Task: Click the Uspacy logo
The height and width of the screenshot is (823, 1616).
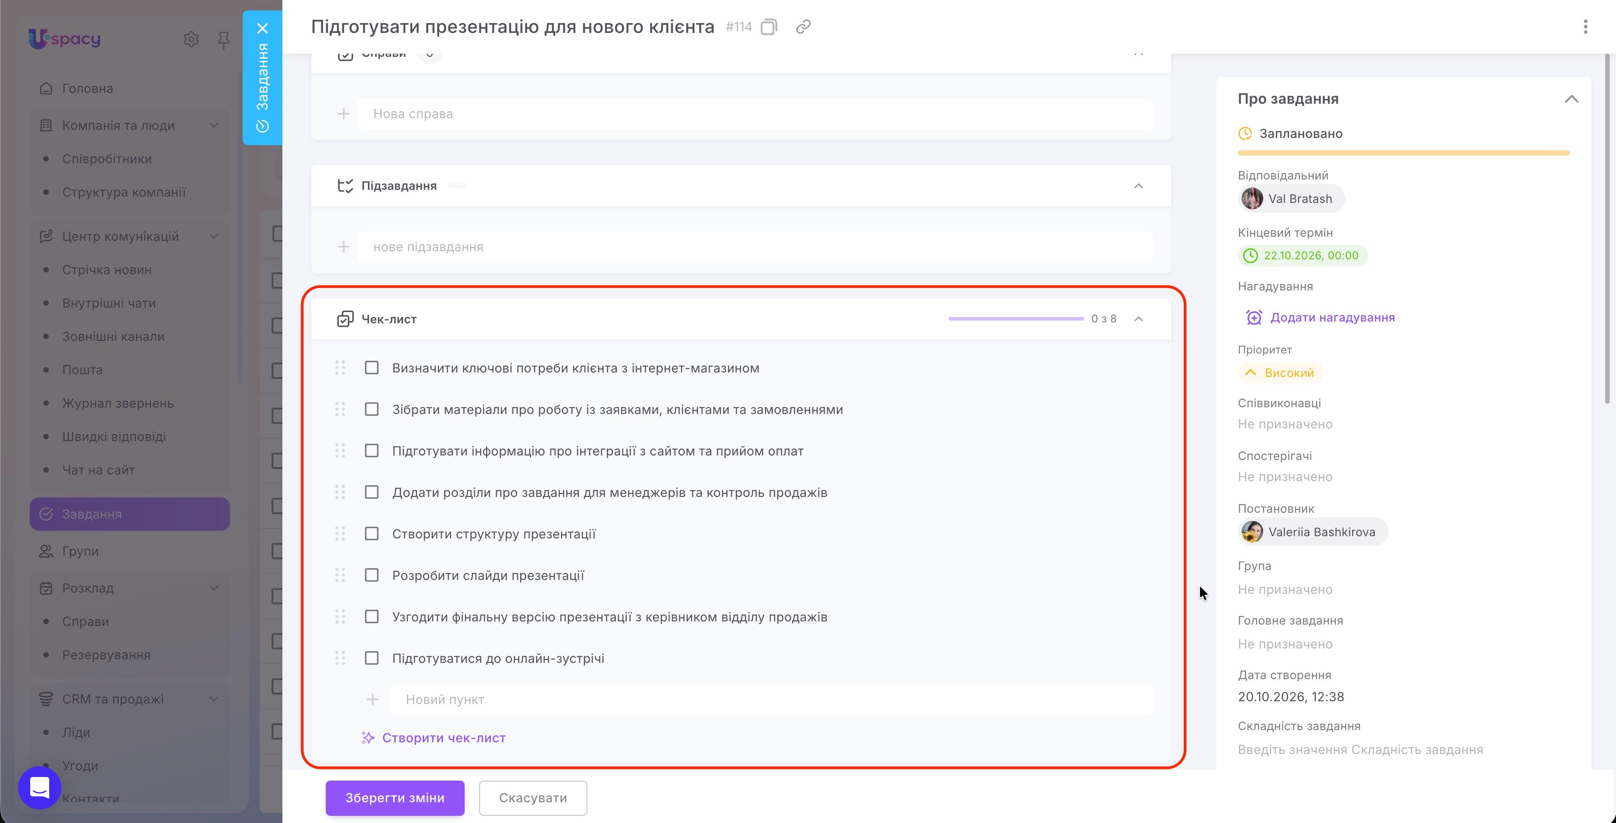Action: 65,39
